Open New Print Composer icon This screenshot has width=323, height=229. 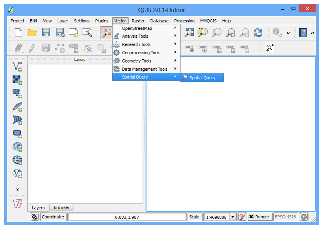74,33
